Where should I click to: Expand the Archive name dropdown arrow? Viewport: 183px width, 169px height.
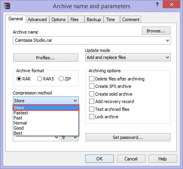click(x=167, y=41)
